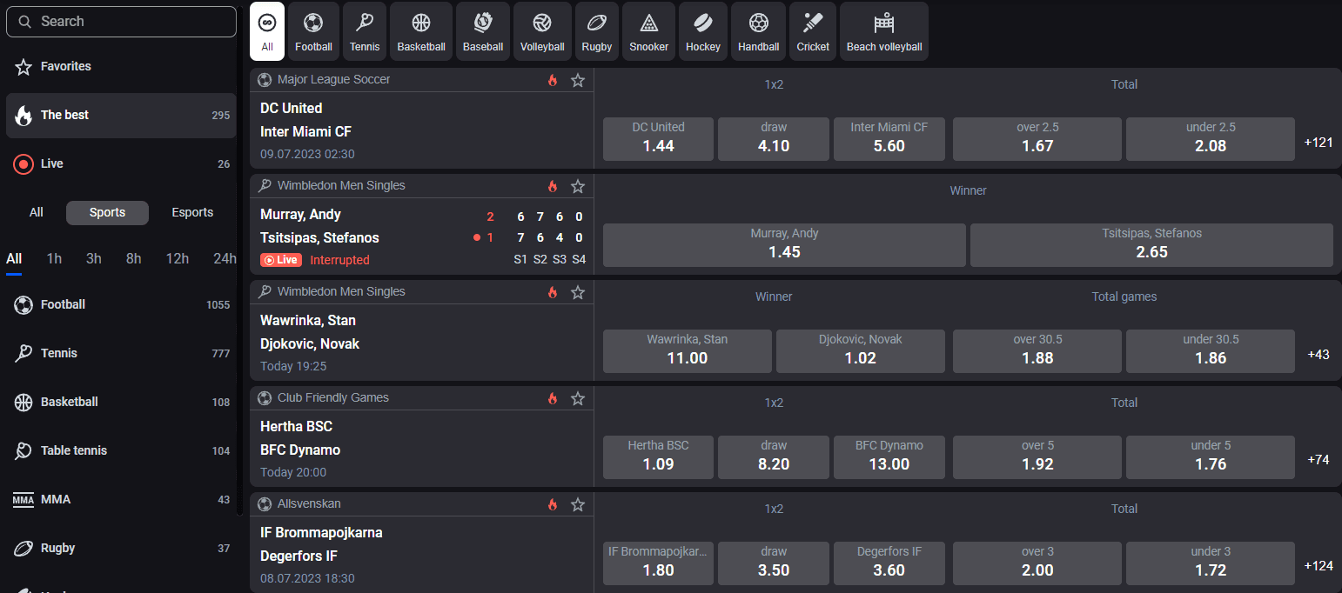1342x593 pixels.
Task: Favorite the Major League Soccer event
Action: coord(577,80)
